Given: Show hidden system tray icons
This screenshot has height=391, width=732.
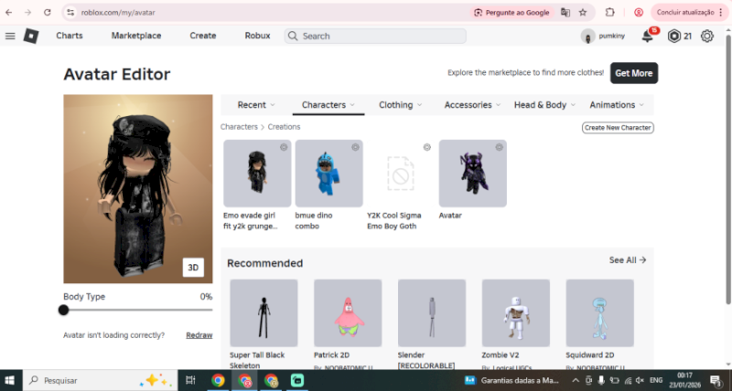Looking at the screenshot, I should tap(576, 380).
